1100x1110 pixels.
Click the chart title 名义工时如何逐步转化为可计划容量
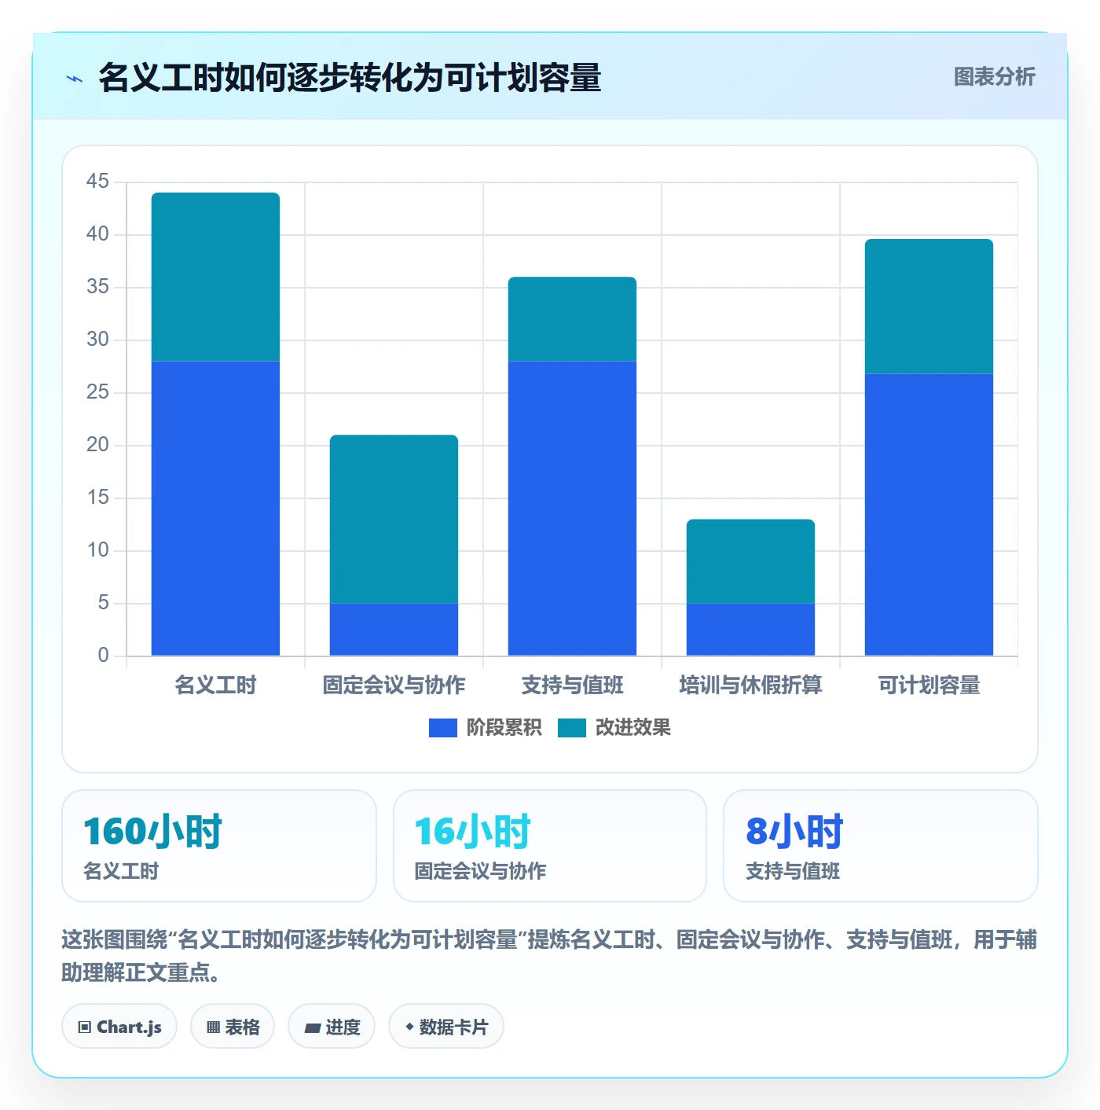(350, 78)
